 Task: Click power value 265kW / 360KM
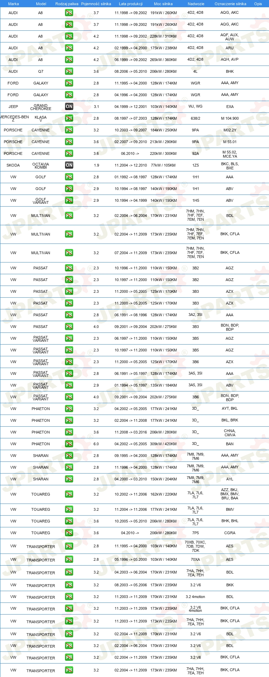tap(163, 60)
